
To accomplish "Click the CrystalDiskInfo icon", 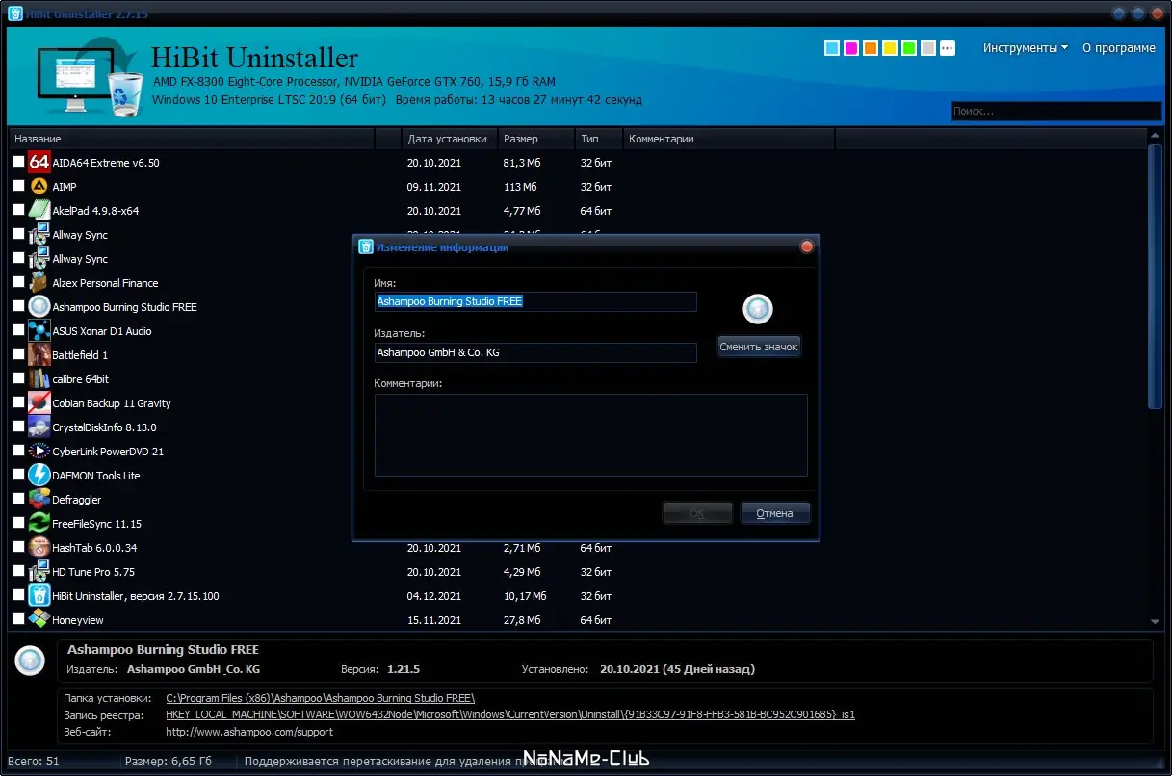I will click(39, 427).
